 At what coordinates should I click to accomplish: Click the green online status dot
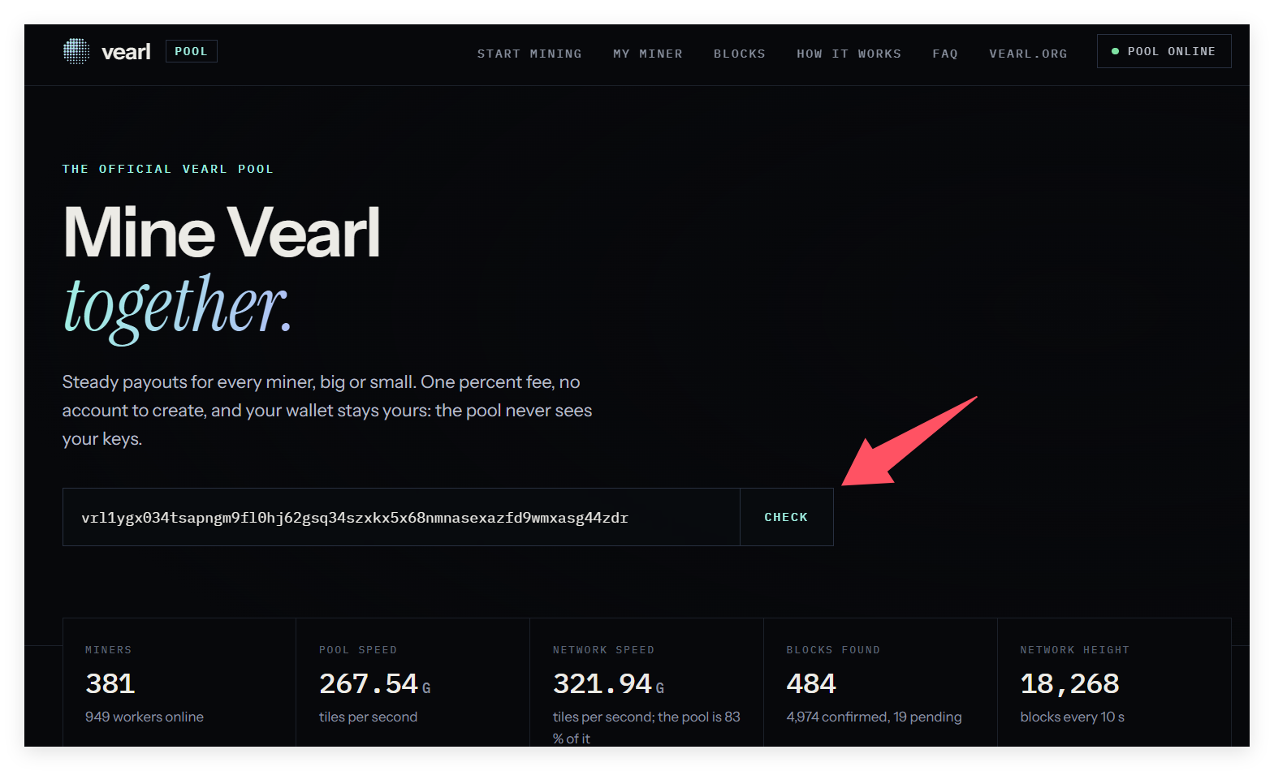click(x=1115, y=51)
